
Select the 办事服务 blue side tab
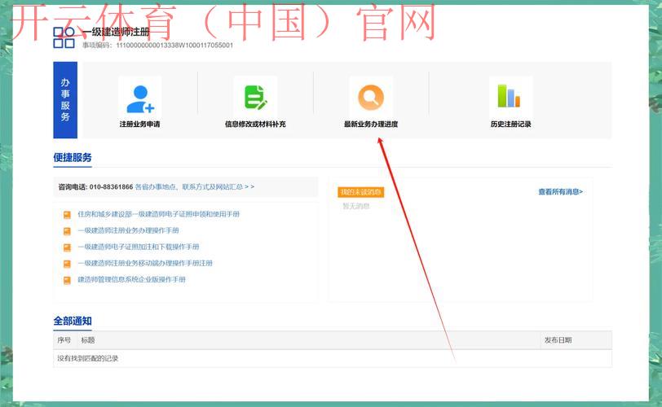[65, 100]
